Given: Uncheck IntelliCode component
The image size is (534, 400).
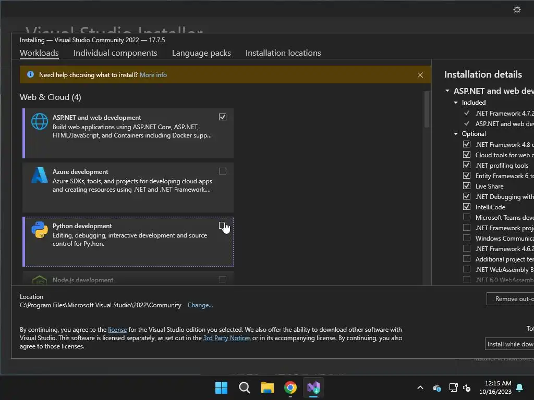Looking at the screenshot, I should pos(467,207).
